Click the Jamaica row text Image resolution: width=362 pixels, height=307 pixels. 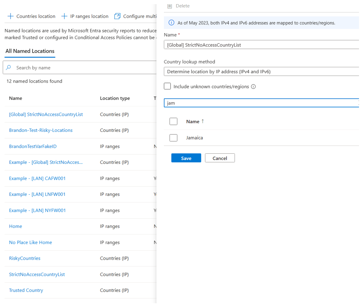(x=195, y=138)
